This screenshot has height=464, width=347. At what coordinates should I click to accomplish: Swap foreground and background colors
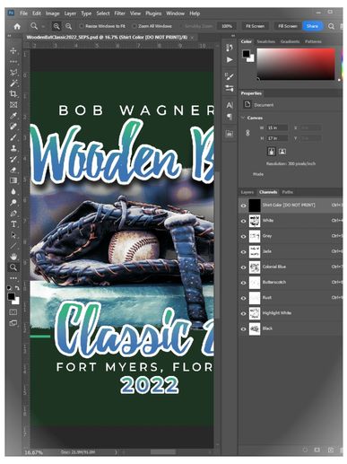click(17, 288)
